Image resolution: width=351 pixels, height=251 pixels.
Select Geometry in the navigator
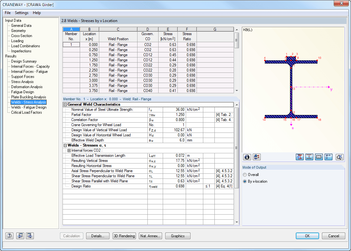click(x=19, y=31)
